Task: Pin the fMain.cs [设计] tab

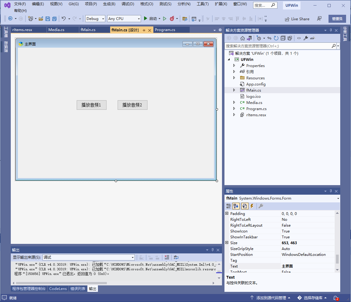Action: (144, 30)
